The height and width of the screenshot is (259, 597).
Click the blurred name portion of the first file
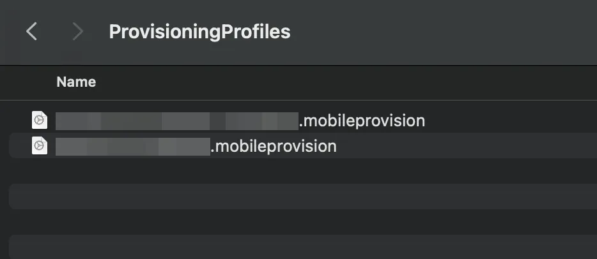click(x=177, y=121)
